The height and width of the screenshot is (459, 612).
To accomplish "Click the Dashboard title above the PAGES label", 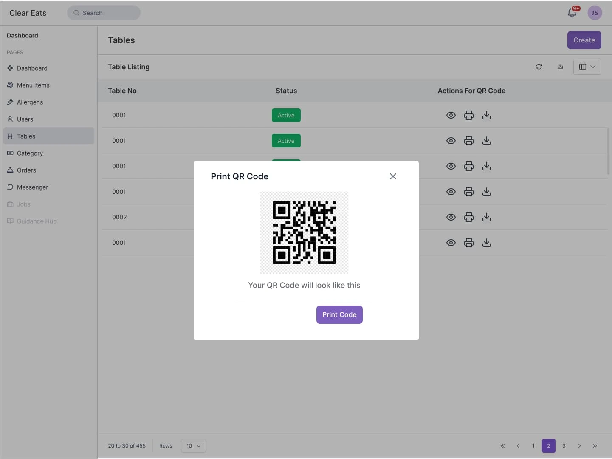I will 23,36.
